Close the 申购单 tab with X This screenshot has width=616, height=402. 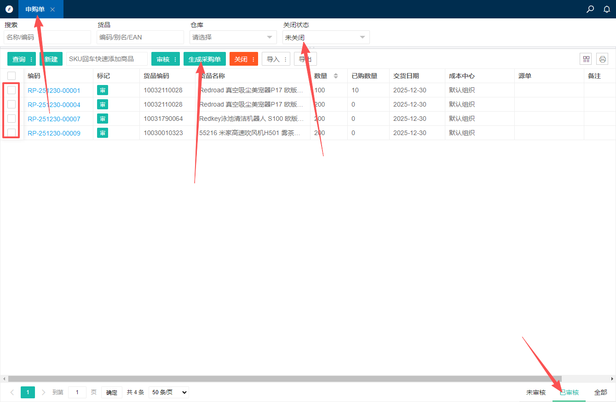click(52, 10)
